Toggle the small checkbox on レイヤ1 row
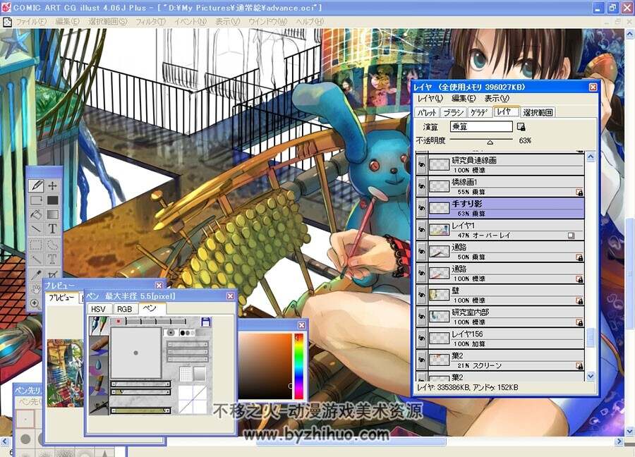635x457 pixels. (x=571, y=235)
